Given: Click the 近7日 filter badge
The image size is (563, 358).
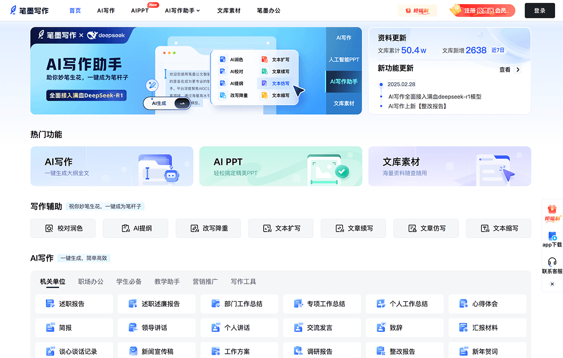Looking at the screenshot, I should [x=498, y=50].
